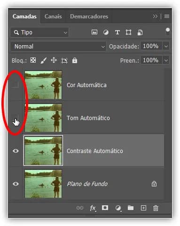
Task: Filter layers by pixel image icon
Action: tap(94, 32)
